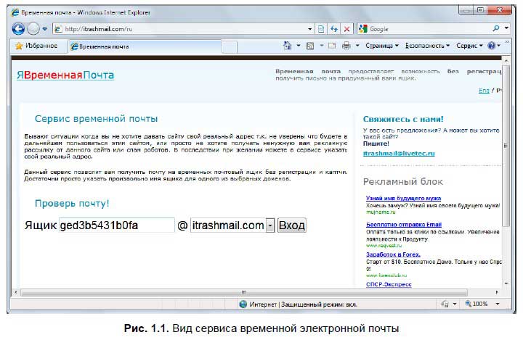Click the browser Back arrow button

[x=19, y=29]
